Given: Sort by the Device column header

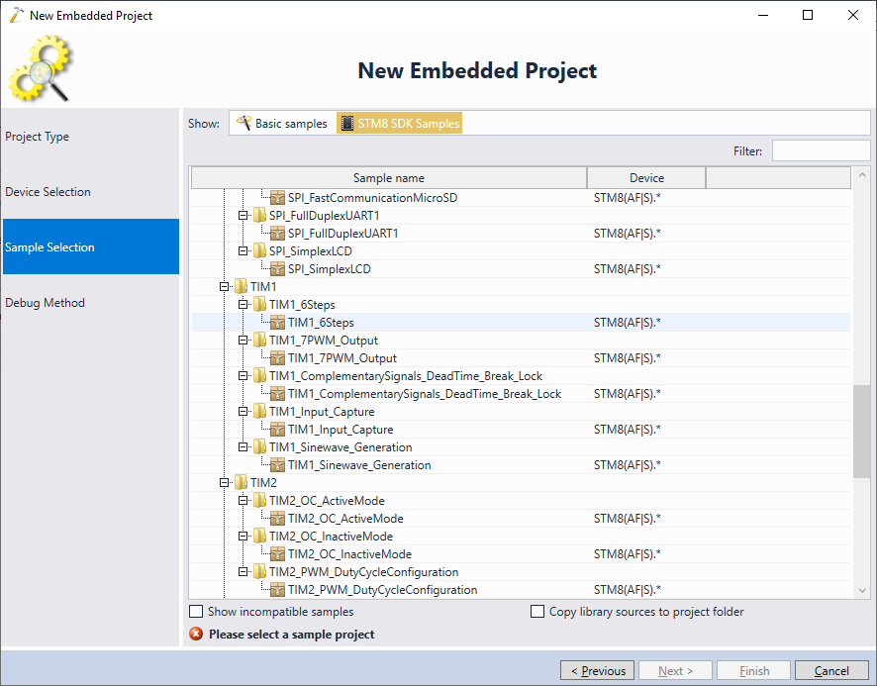Looking at the screenshot, I should click(646, 178).
